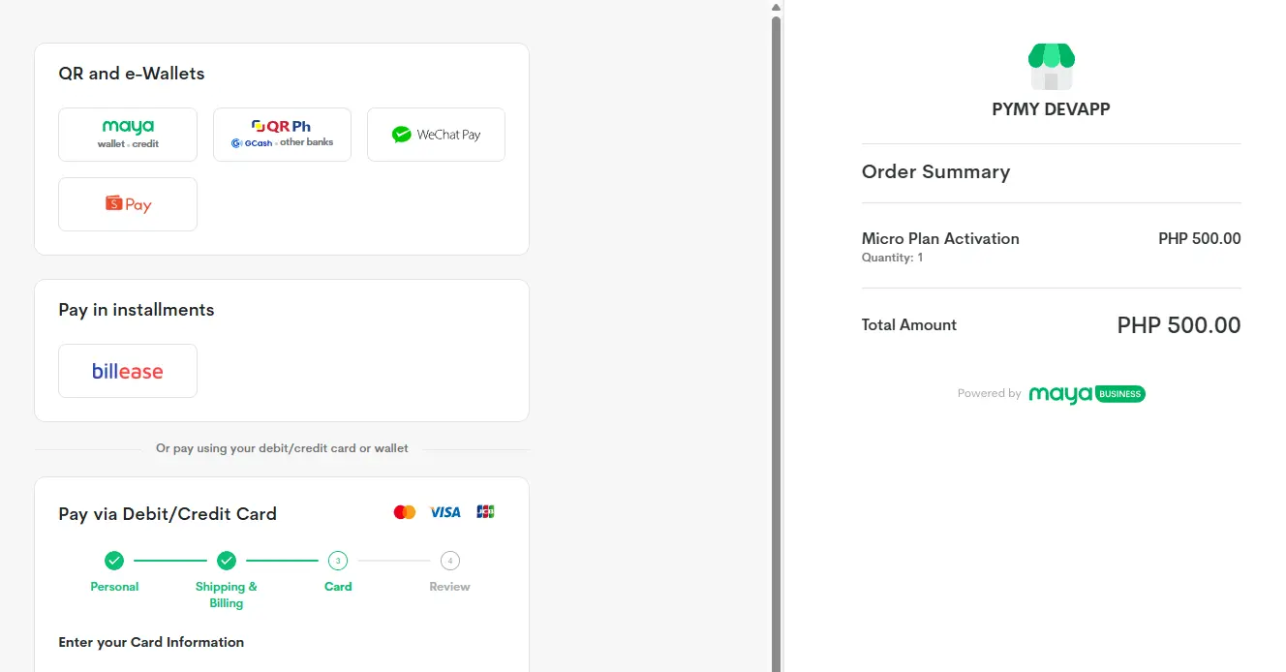Click the PYMY DEVAPP storefront icon

coord(1051,67)
